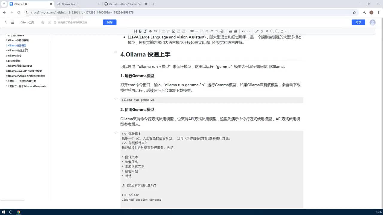This screenshot has width=383, height=215.
Task: Bookmark this page with the star icon
Action: coord(354,13)
